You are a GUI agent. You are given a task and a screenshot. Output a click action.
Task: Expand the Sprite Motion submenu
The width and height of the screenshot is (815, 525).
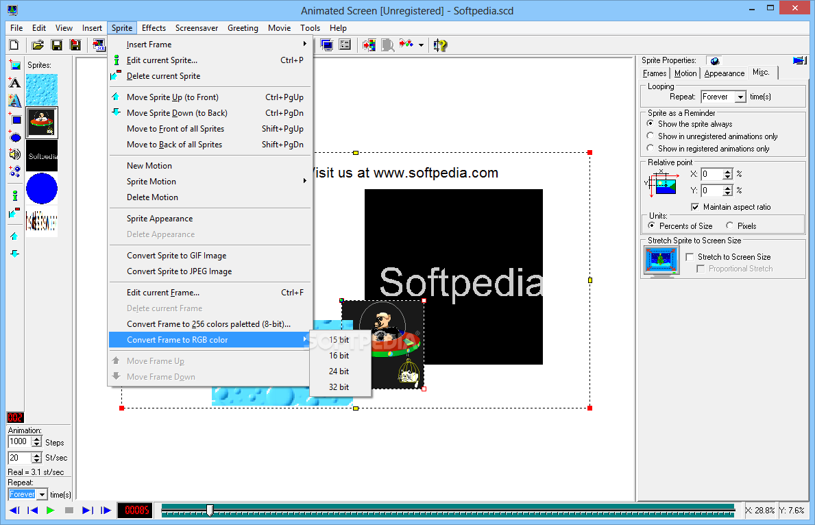pos(210,182)
